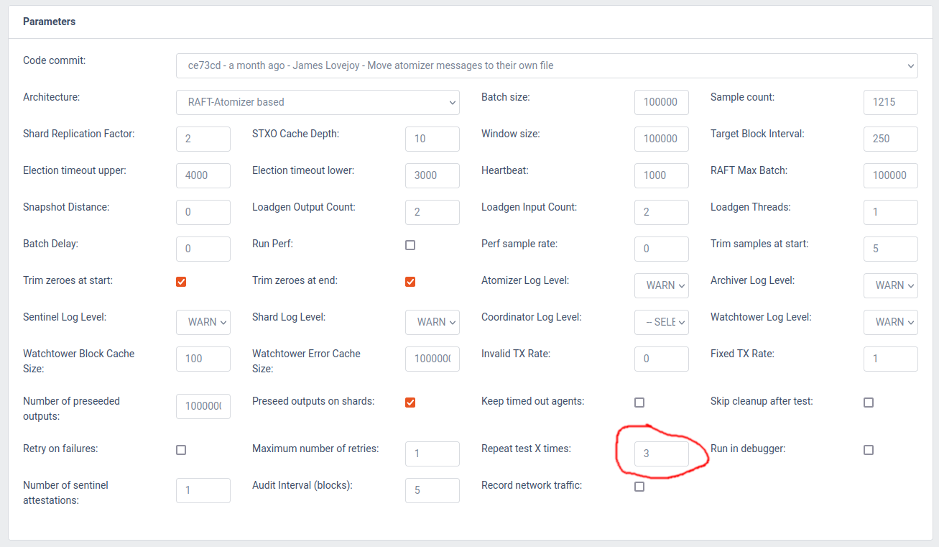Screen dimensions: 939x547
Task: Click the Snapshot Distance field
Action: point(203,212)
